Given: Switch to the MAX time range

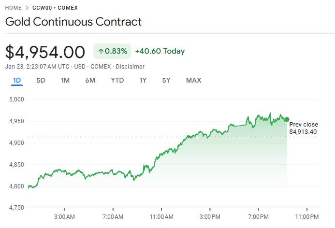Looking at the screenshot, I should tap(193, 80).
